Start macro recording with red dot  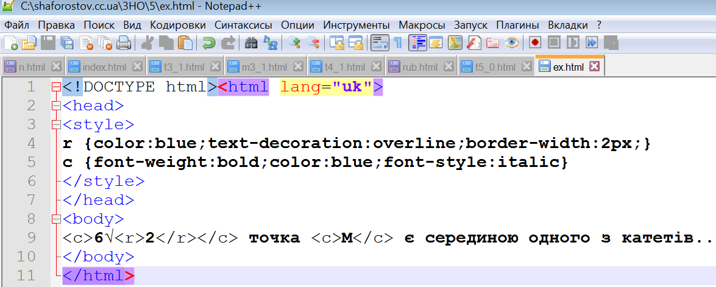click(x=535, y=43)
